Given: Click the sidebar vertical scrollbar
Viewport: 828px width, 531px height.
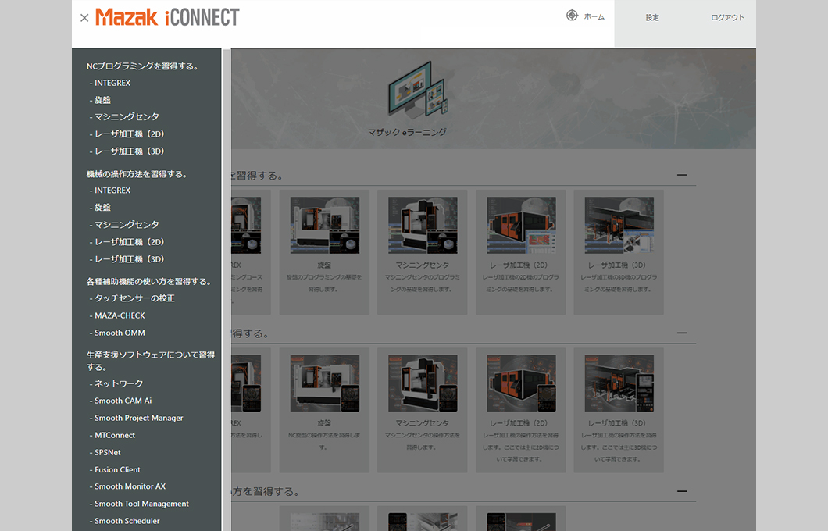Looking at the screenshot, I should (x=227, y=289).
